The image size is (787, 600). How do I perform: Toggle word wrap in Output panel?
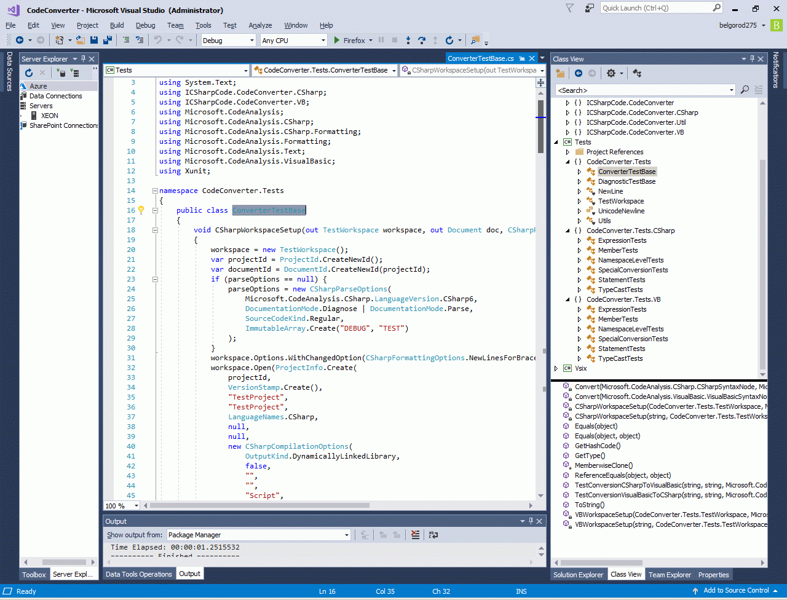433,535
